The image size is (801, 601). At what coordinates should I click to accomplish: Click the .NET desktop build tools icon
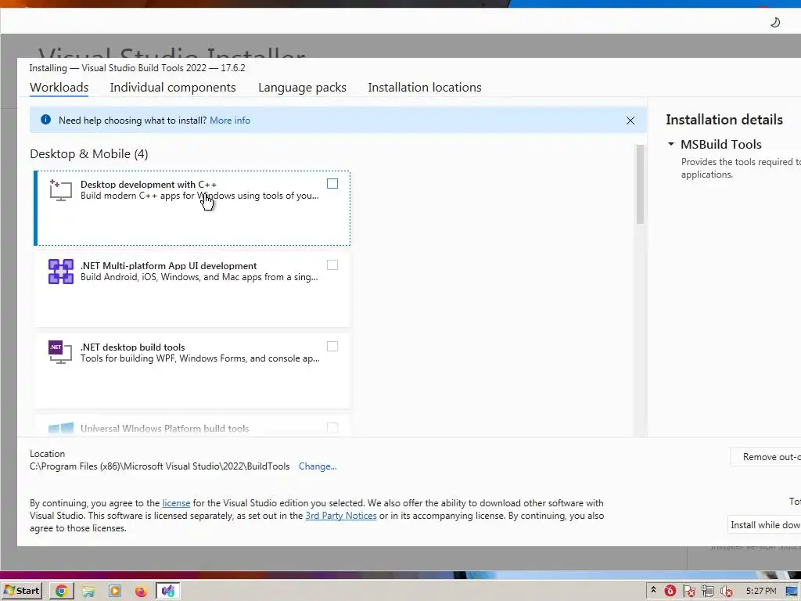pyautogui.click(x=60, y=353)
